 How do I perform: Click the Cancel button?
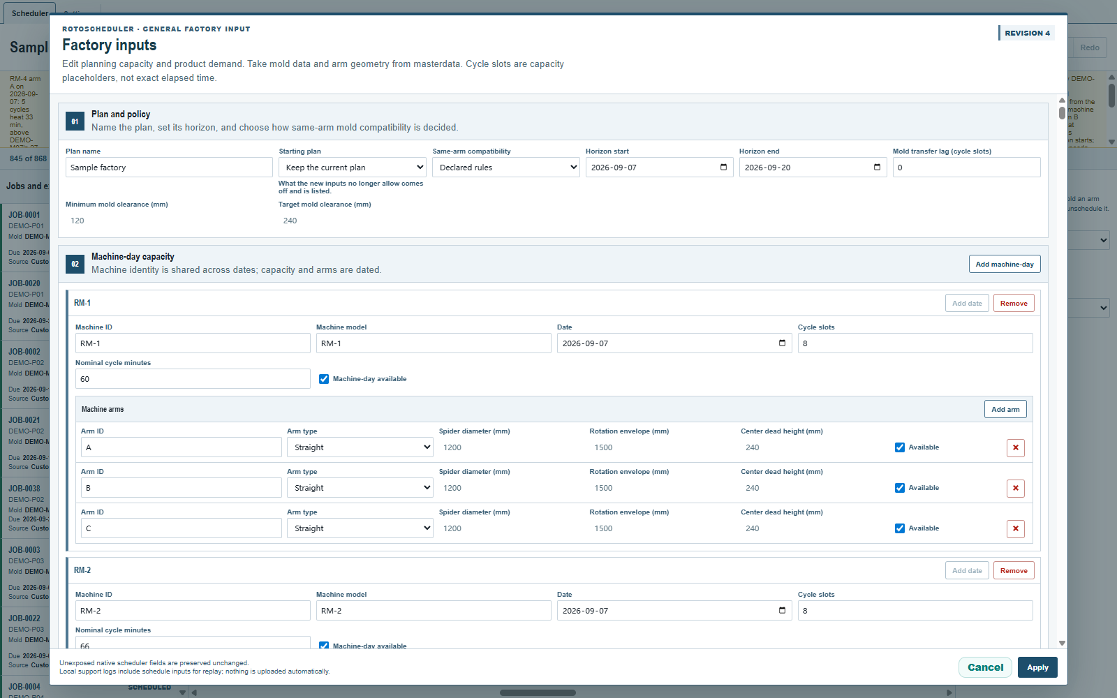pyautogui.click(x=985, y=667)
